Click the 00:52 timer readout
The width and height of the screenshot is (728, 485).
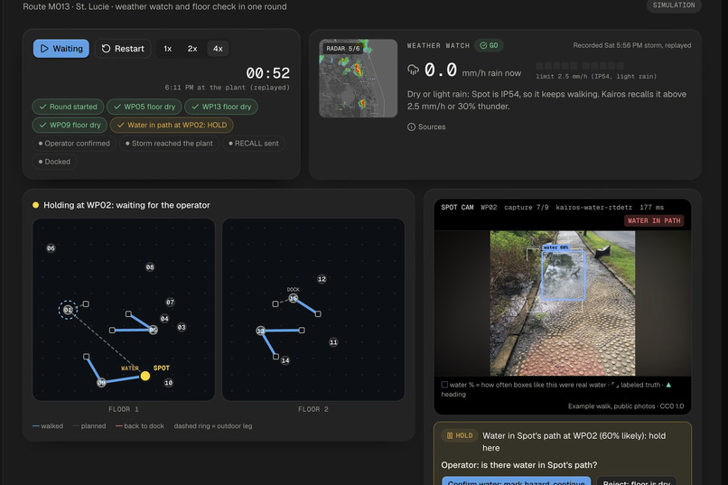coord(268,73)
